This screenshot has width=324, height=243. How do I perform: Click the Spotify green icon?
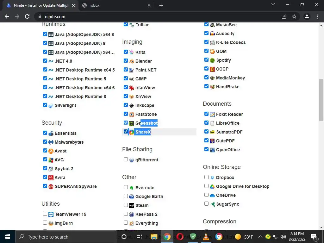(212, 60)
